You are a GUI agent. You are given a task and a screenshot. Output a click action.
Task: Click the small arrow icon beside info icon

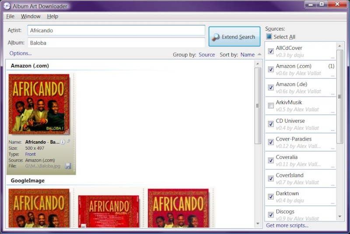(x=69, y=141)
